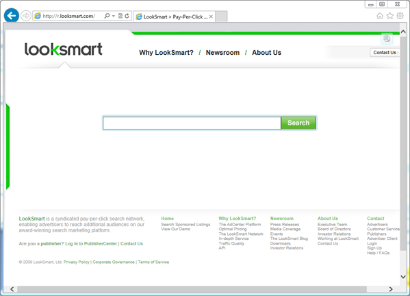Click the Privacy Policy footer link
This screenshot has width=410, height=296.
[77, 262]
